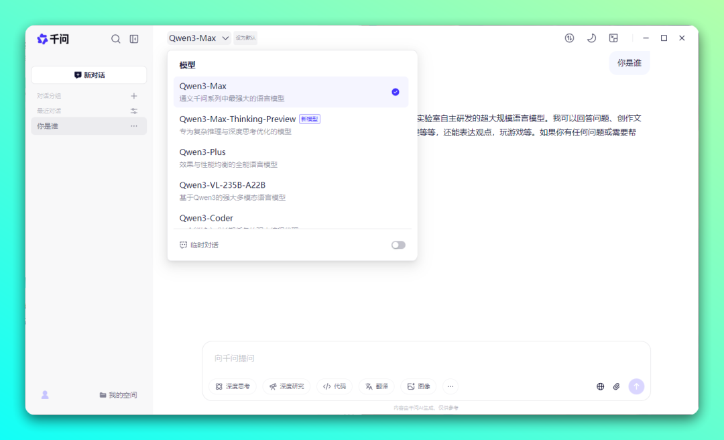Toggle dark mode with the moon icon
This screenshot has height=440, width=724.
[591, 38]
